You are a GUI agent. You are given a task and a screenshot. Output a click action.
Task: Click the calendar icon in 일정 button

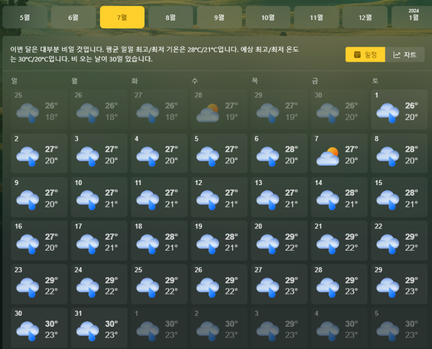click(x=357, y=54)
